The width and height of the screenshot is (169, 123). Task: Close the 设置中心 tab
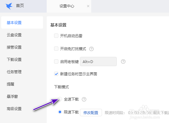click(88, 6)
